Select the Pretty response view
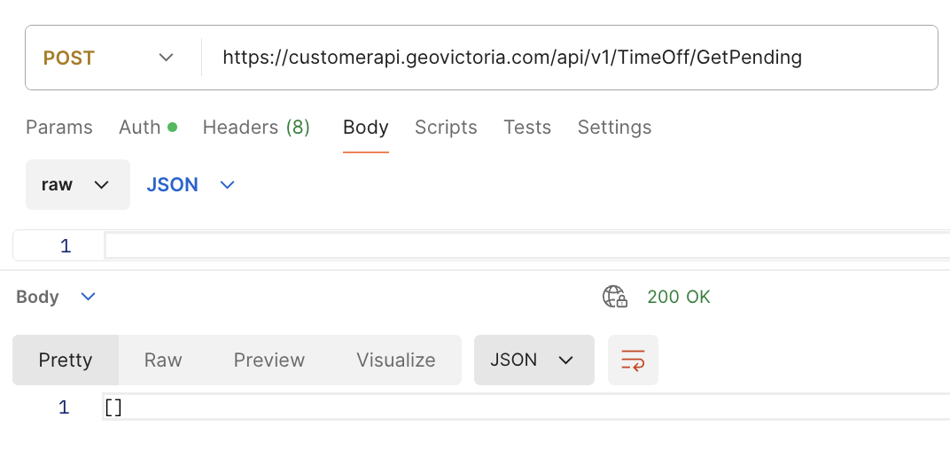 tap(66, 360)
